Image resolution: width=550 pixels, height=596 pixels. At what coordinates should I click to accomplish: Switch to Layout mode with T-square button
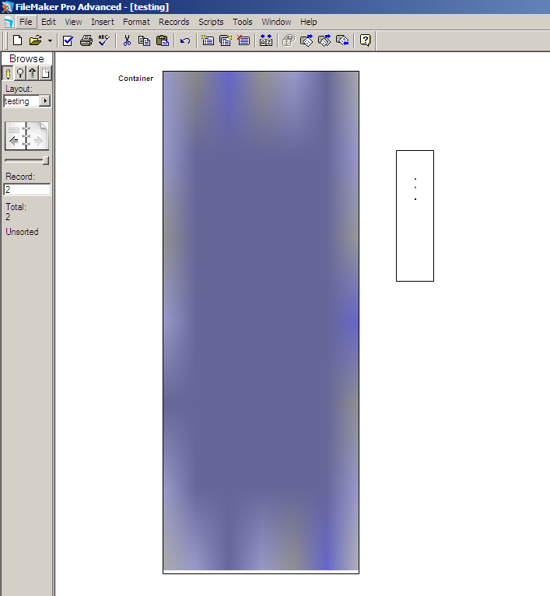(33, 73)
